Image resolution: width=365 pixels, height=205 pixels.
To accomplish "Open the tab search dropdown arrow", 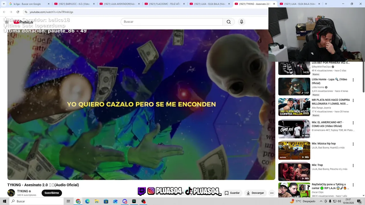I will [4, 4].
